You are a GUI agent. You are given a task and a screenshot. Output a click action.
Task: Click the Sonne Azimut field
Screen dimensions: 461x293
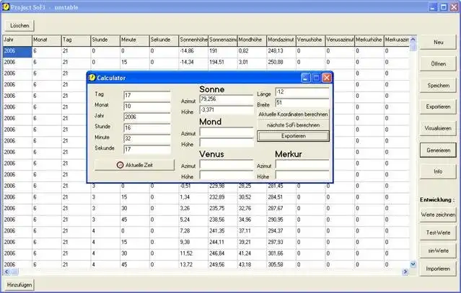tap(227, 99)
